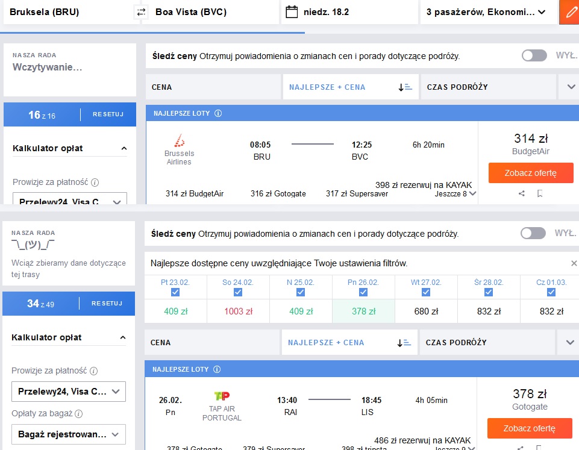Viewport: 579px width, 450px height.
Task: Close the best available prices banner
Action: (574, 263)
